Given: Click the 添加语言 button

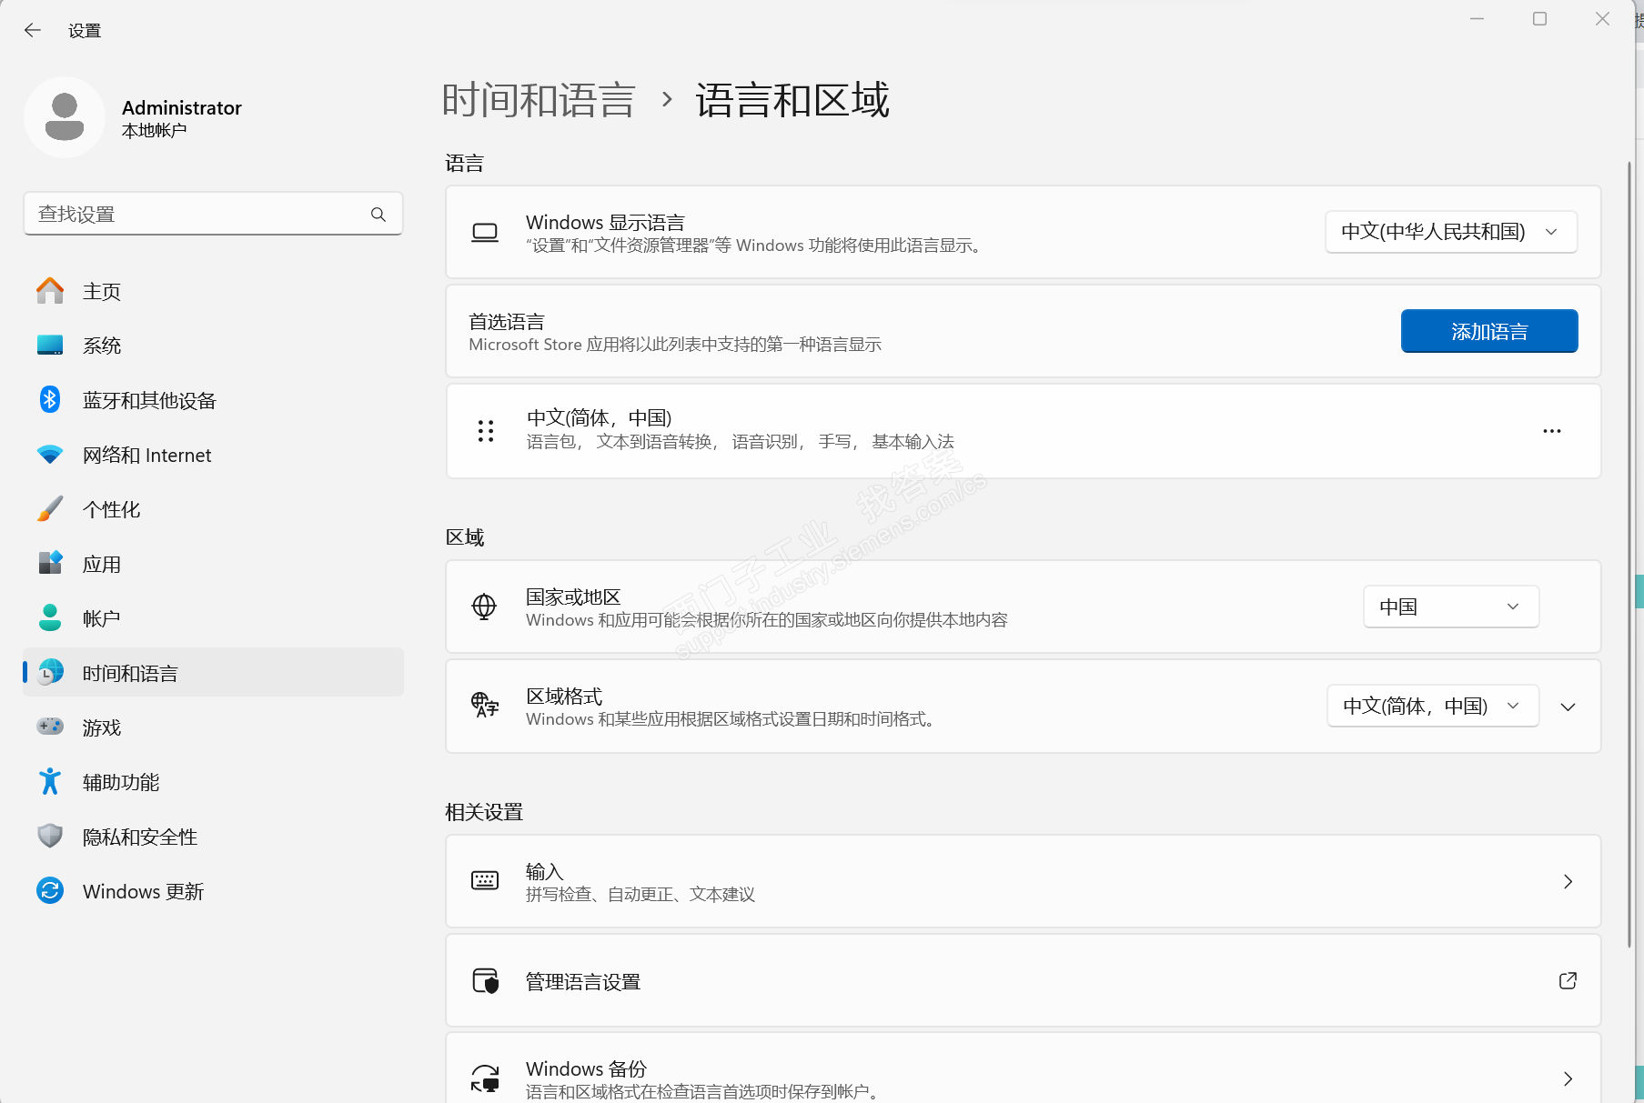Looking at the screenshot, I should pyautogui.click(x=1489, y=331).
